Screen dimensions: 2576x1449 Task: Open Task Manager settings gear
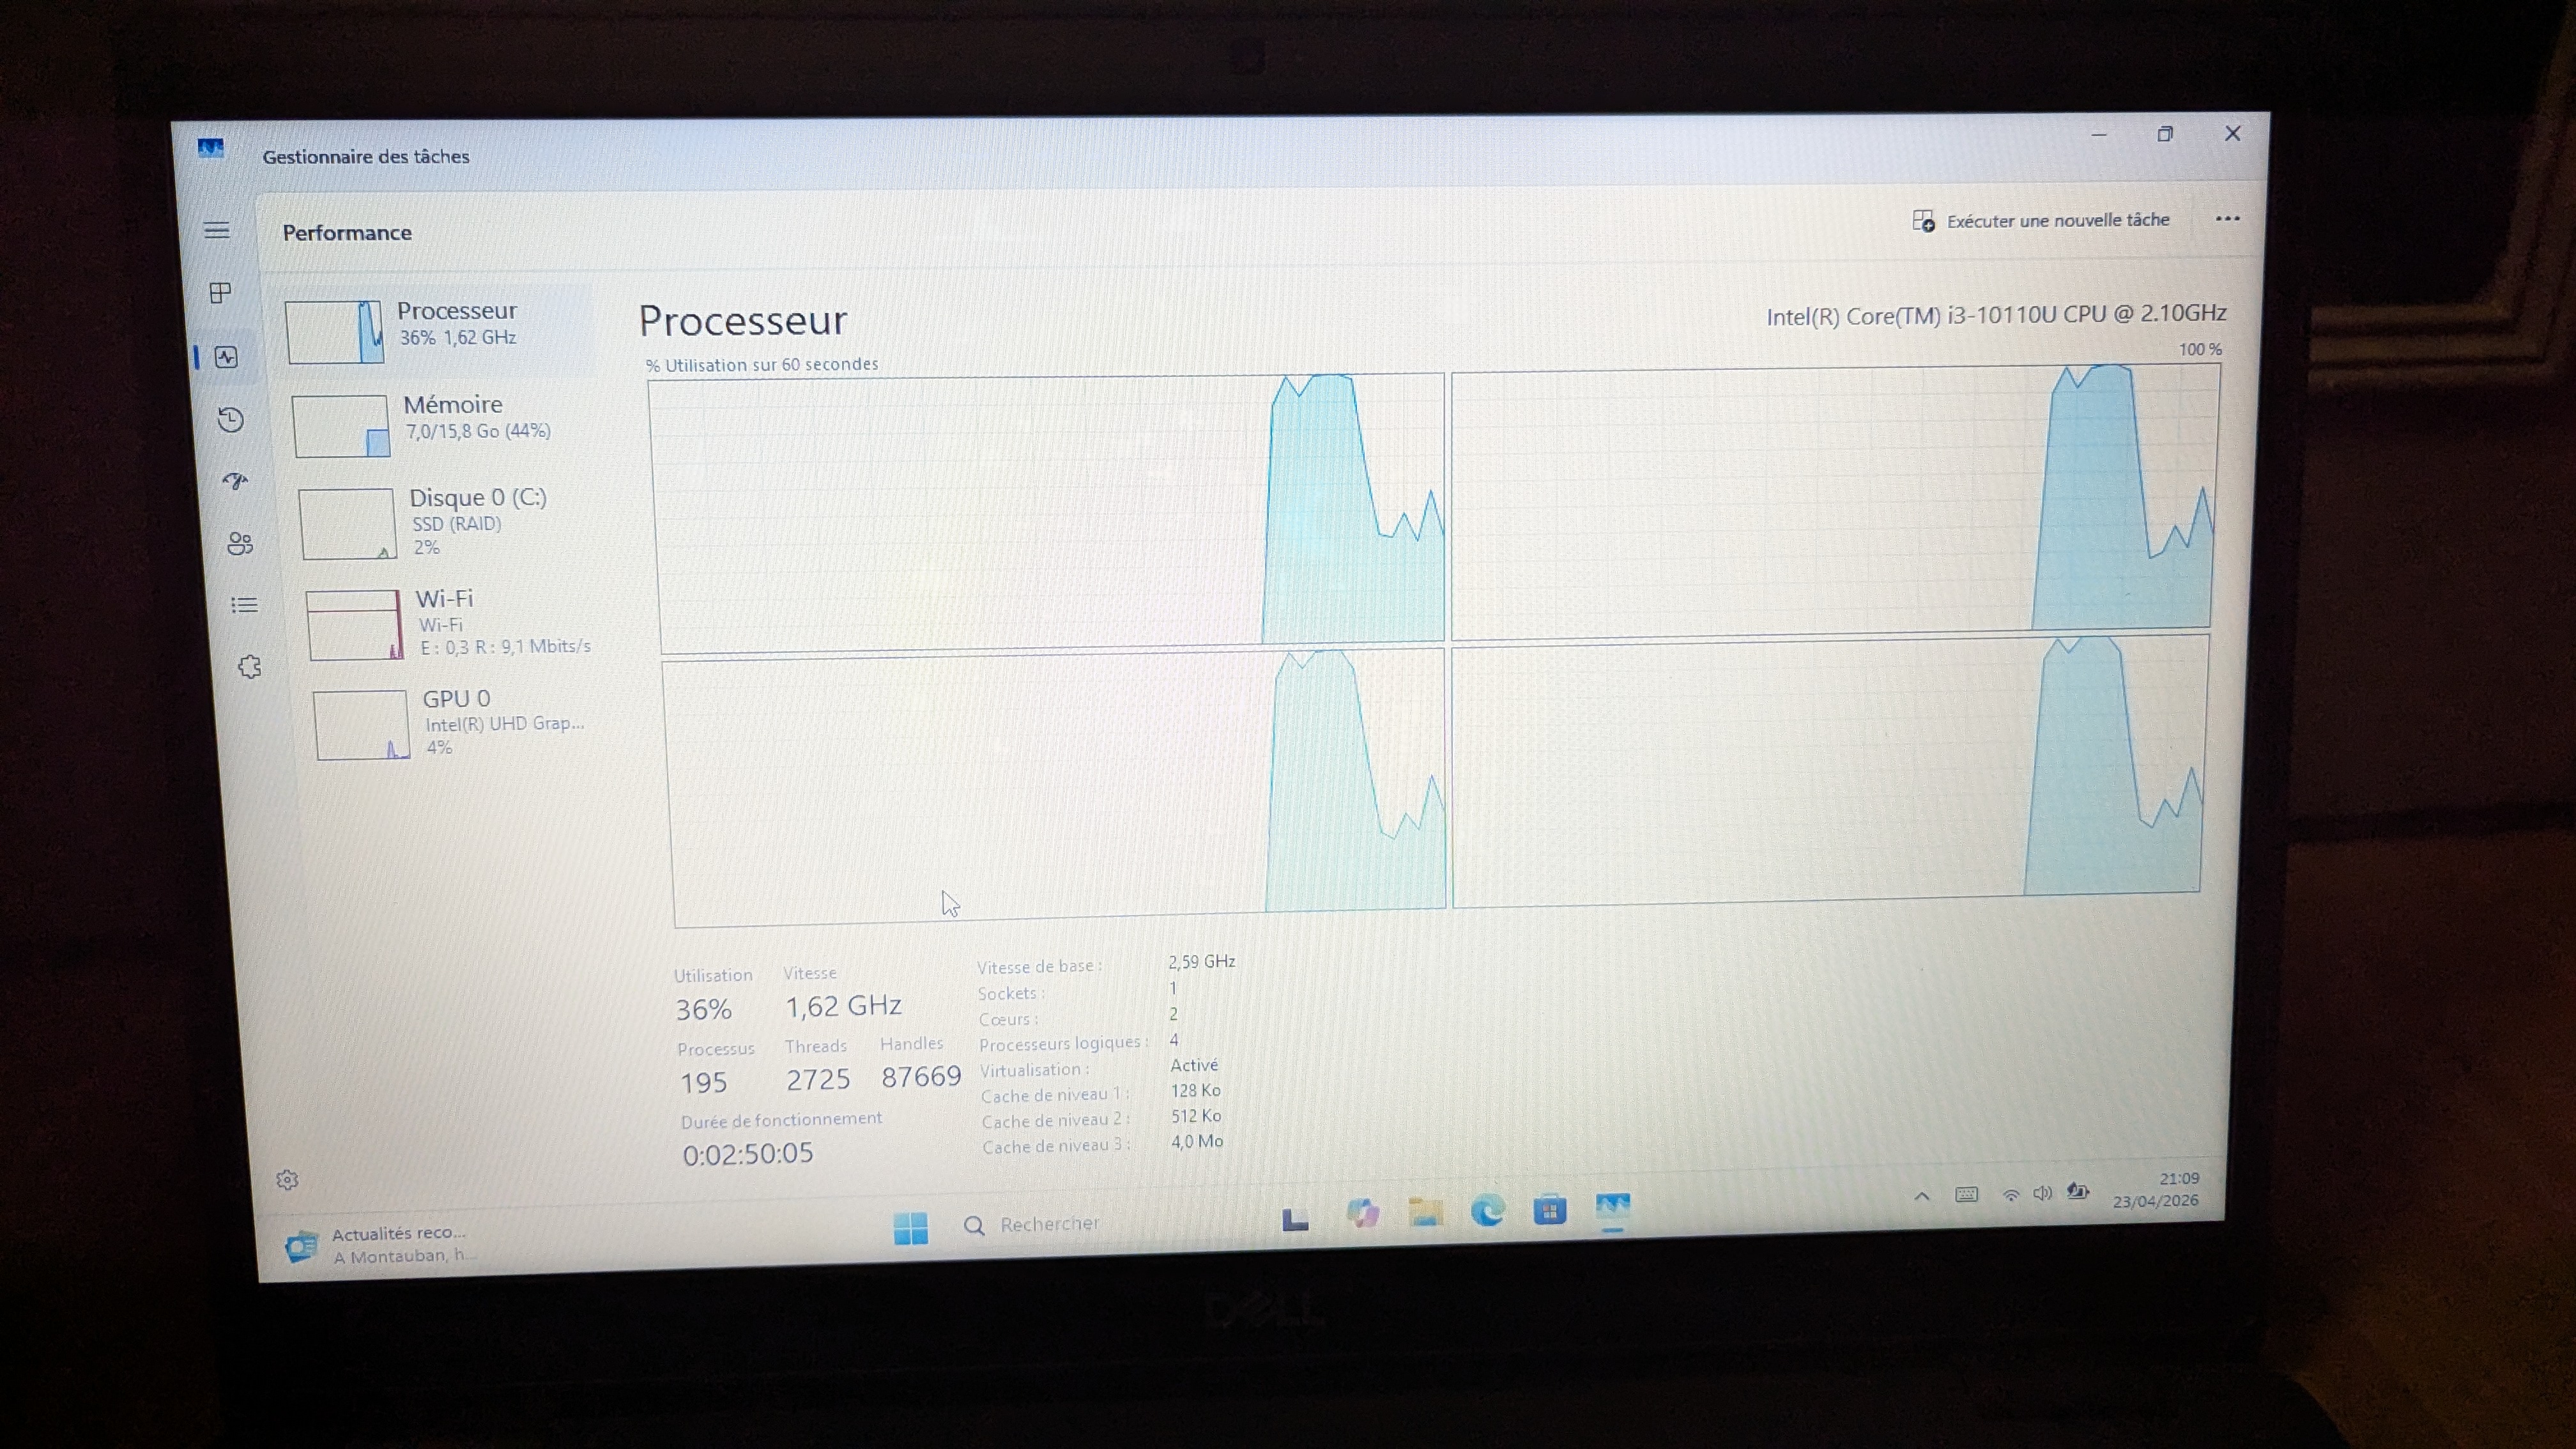(287, 1180)
